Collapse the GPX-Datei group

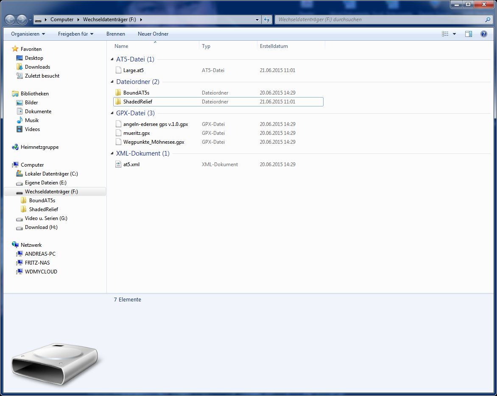pyautogui.click(x=112, y=113)
